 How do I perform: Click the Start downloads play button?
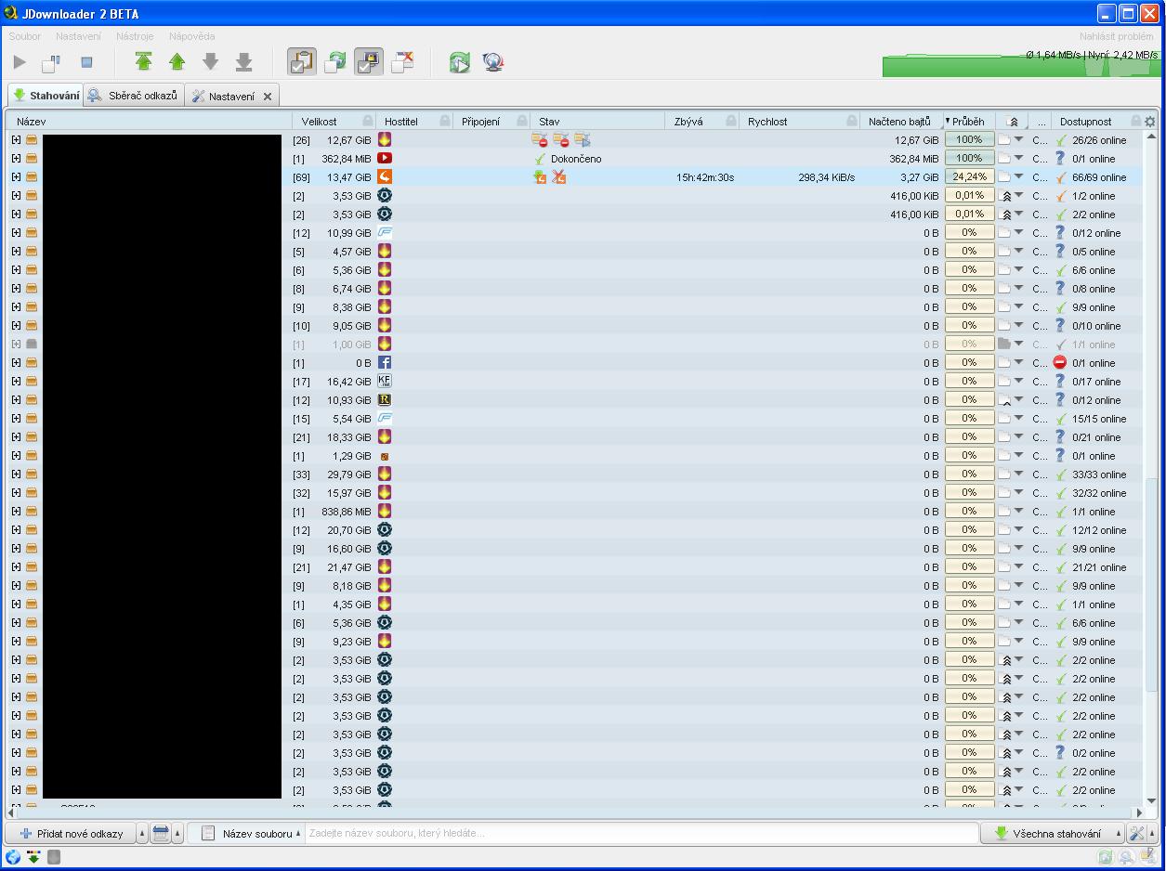click(20, 62)
